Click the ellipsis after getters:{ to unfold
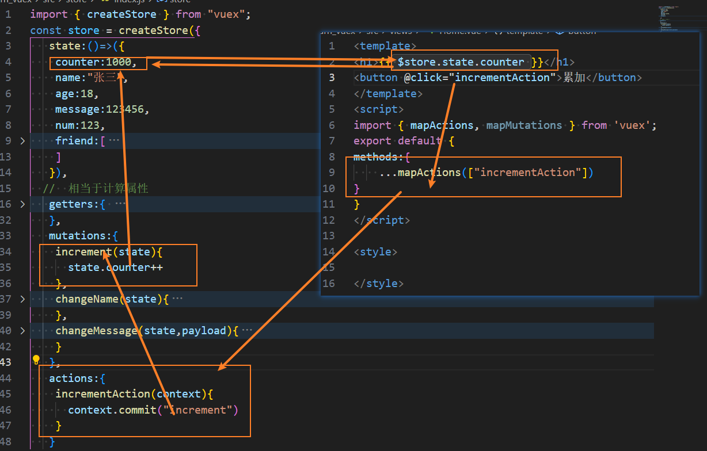This screenshot has width=707, height=451. (x=120, y=204)
